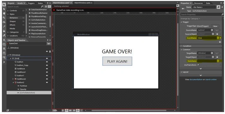This screenshot has width=225, height=114.
Task: Collapse the button2 tree node
Action: click(x=13, y=82)
